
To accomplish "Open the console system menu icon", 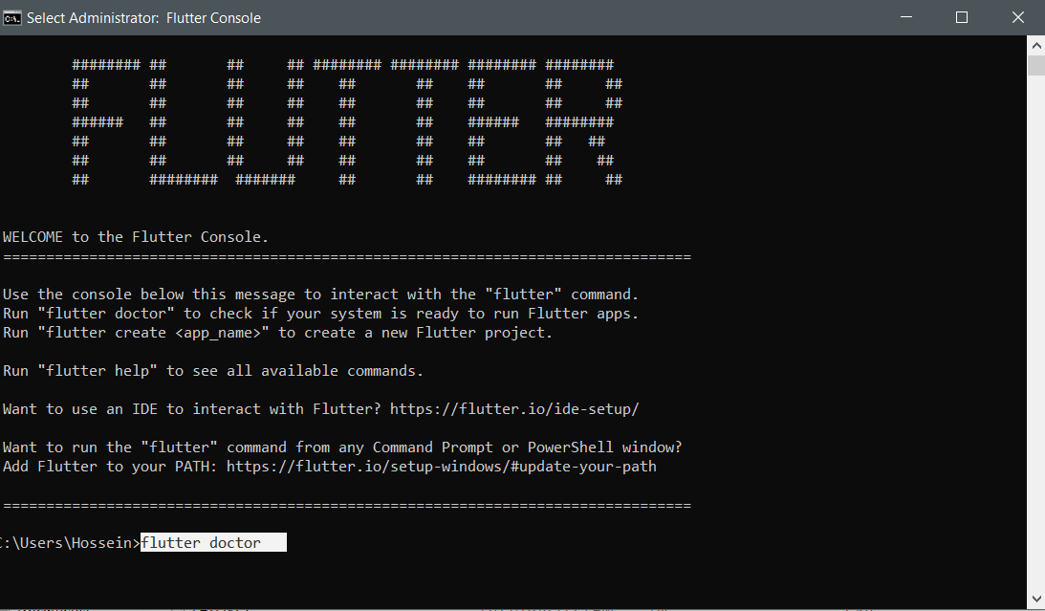I will click(11, 18).
